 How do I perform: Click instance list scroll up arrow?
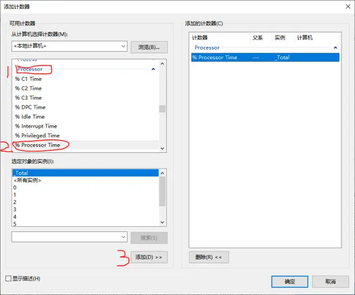click(162, 173)
